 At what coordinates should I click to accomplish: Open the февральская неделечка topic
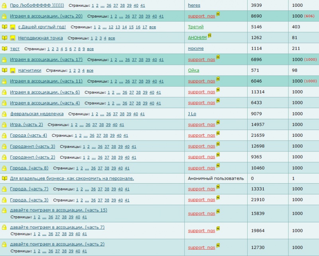(37, 114)
